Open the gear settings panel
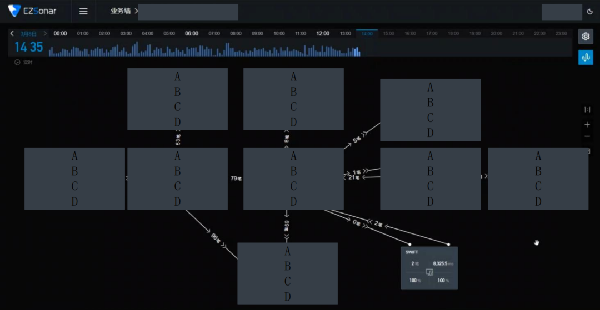600x310 pixels. [586, 37]
